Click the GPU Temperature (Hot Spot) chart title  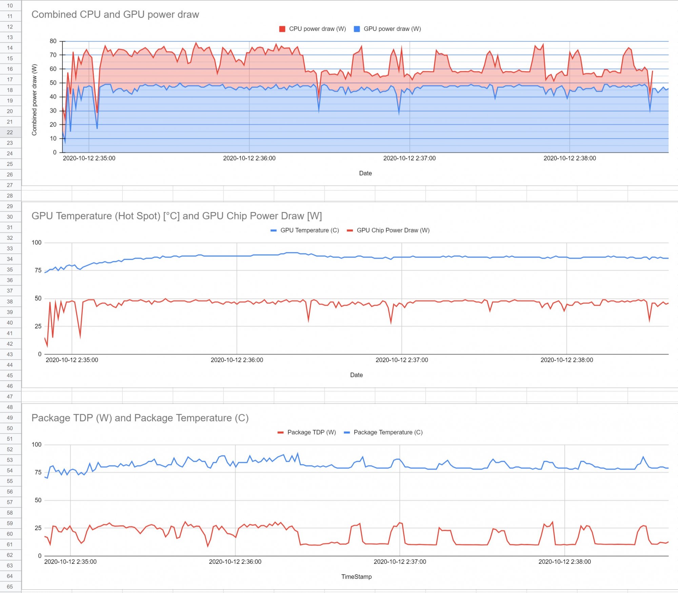click(177, 216)
